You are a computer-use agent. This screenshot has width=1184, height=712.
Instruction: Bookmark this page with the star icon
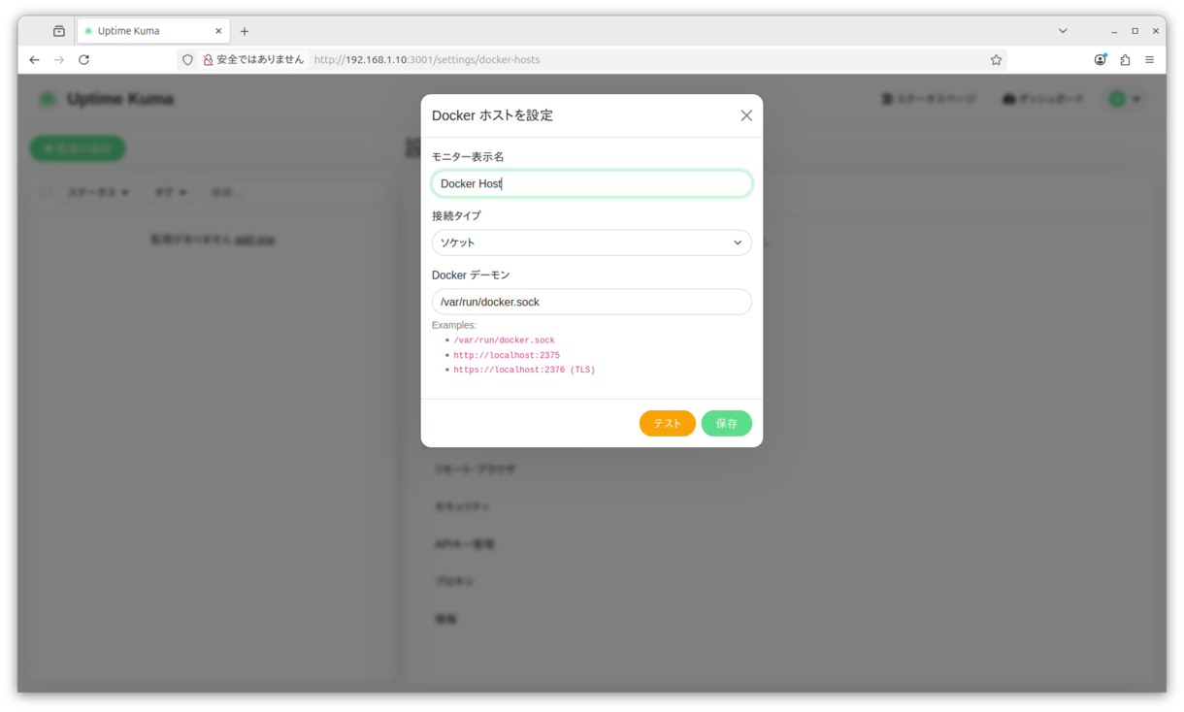coord(996,60)
